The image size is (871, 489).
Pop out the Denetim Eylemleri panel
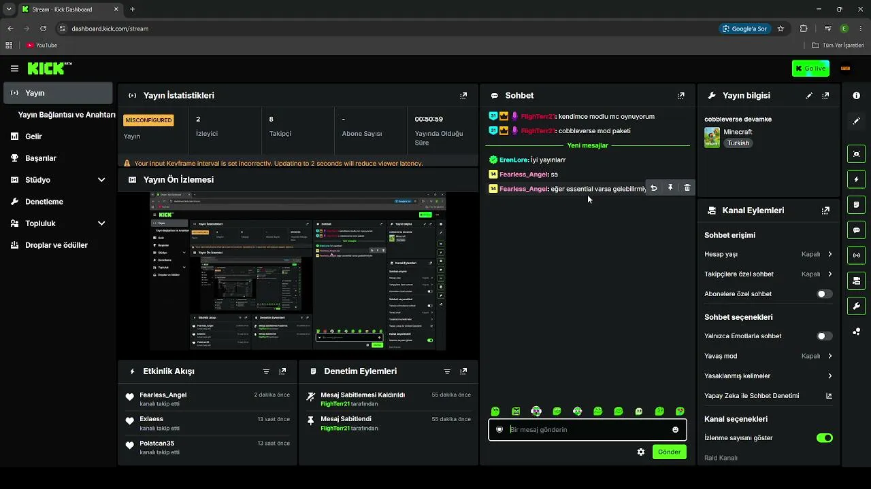[463, 372]
